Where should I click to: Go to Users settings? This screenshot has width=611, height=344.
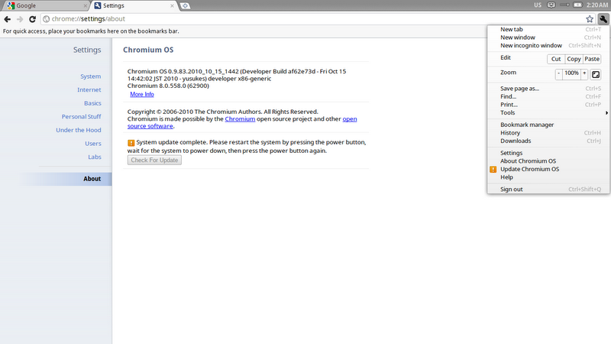tap(92, 144)
